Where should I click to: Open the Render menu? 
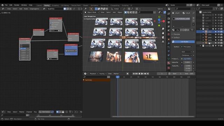tap(17, 5)
